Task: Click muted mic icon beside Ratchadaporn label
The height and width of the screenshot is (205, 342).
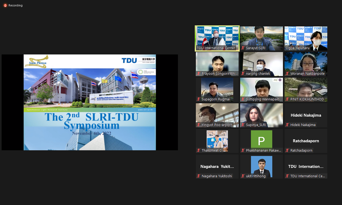Action: (287, 151)
